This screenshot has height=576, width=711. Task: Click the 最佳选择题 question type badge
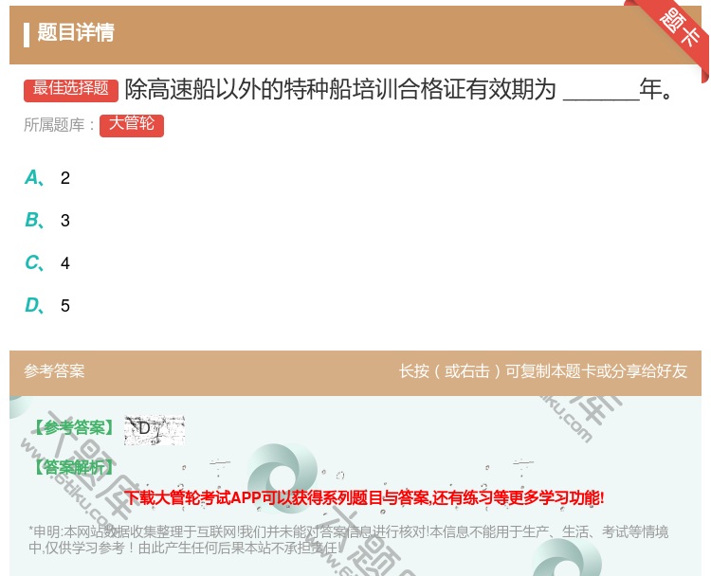(x=71, y=89)
